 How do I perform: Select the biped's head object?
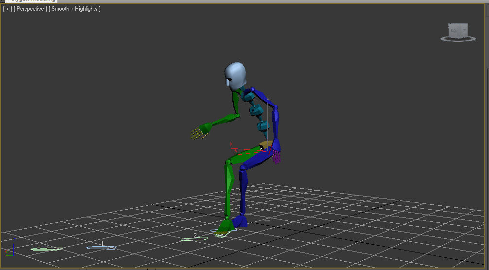coord(235,76)
